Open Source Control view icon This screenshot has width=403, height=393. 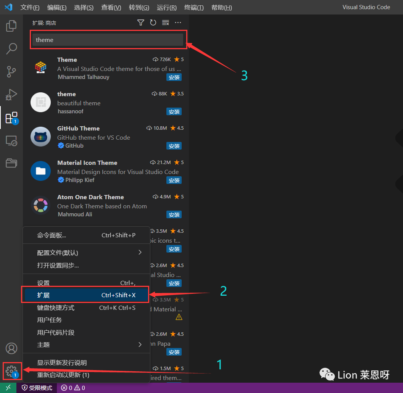(x=11, y=72)
